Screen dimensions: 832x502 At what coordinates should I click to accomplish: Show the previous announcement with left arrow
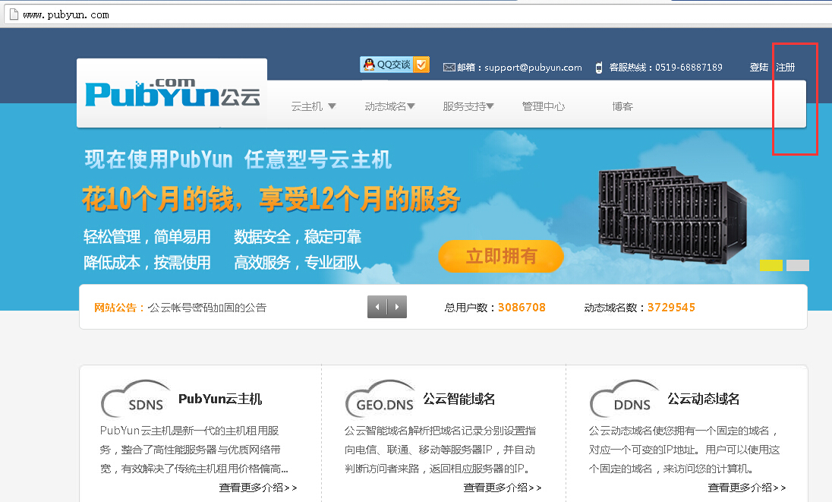tap(377, 307)
